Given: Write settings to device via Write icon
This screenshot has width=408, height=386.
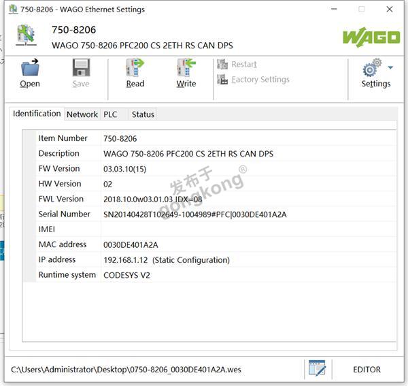Looking at the screenshot, I should coord(186,67).
